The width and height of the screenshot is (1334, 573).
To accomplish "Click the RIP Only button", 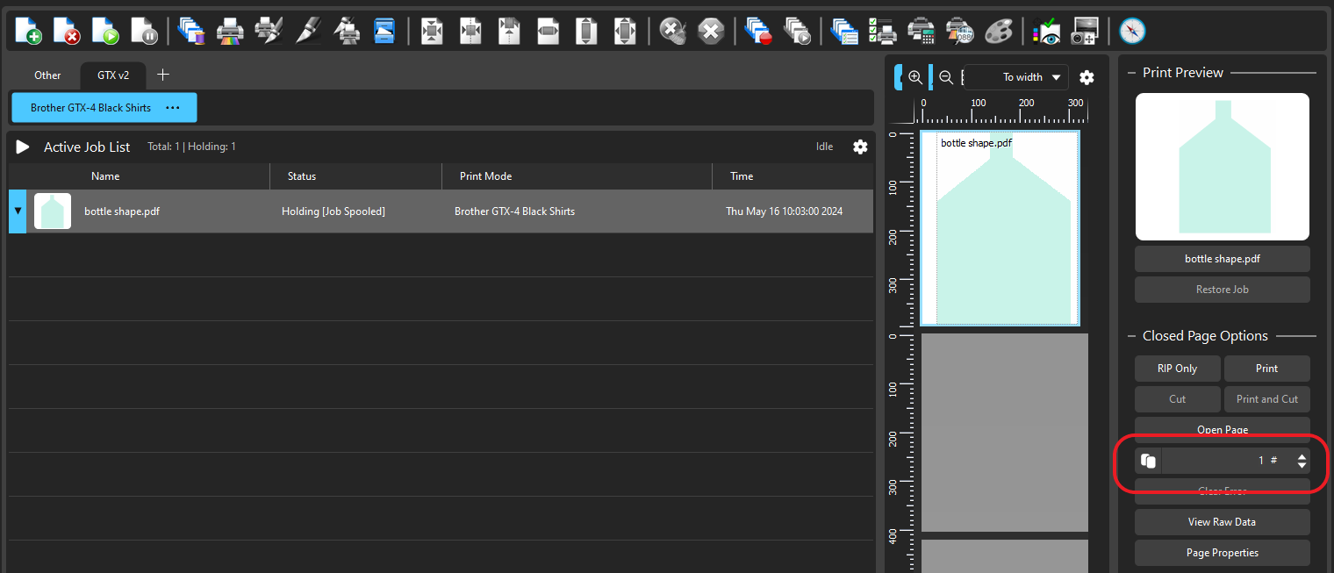I will coord(1177,369).
